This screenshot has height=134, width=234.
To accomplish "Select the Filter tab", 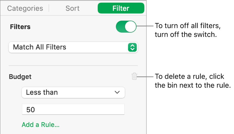I will [121, 8].
